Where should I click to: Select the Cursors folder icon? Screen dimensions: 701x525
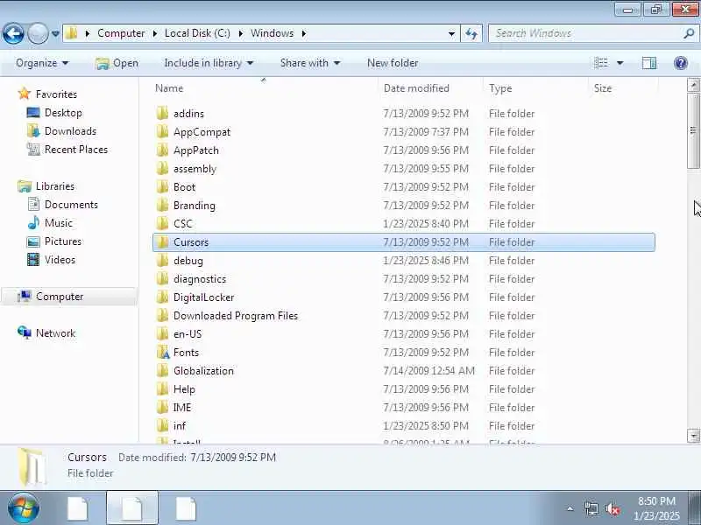(162, 242)
